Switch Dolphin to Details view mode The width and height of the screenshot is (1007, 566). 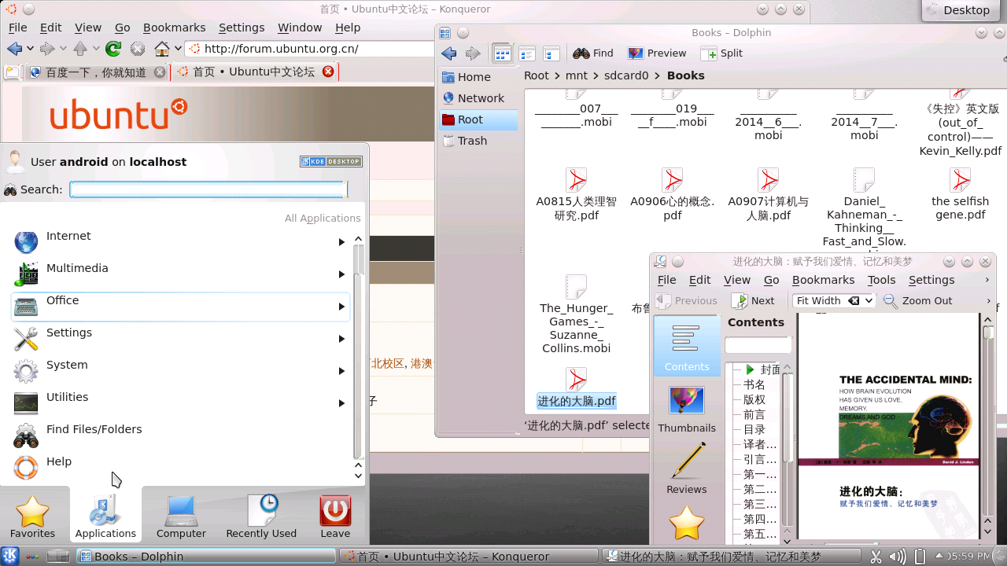coord(526,53)
